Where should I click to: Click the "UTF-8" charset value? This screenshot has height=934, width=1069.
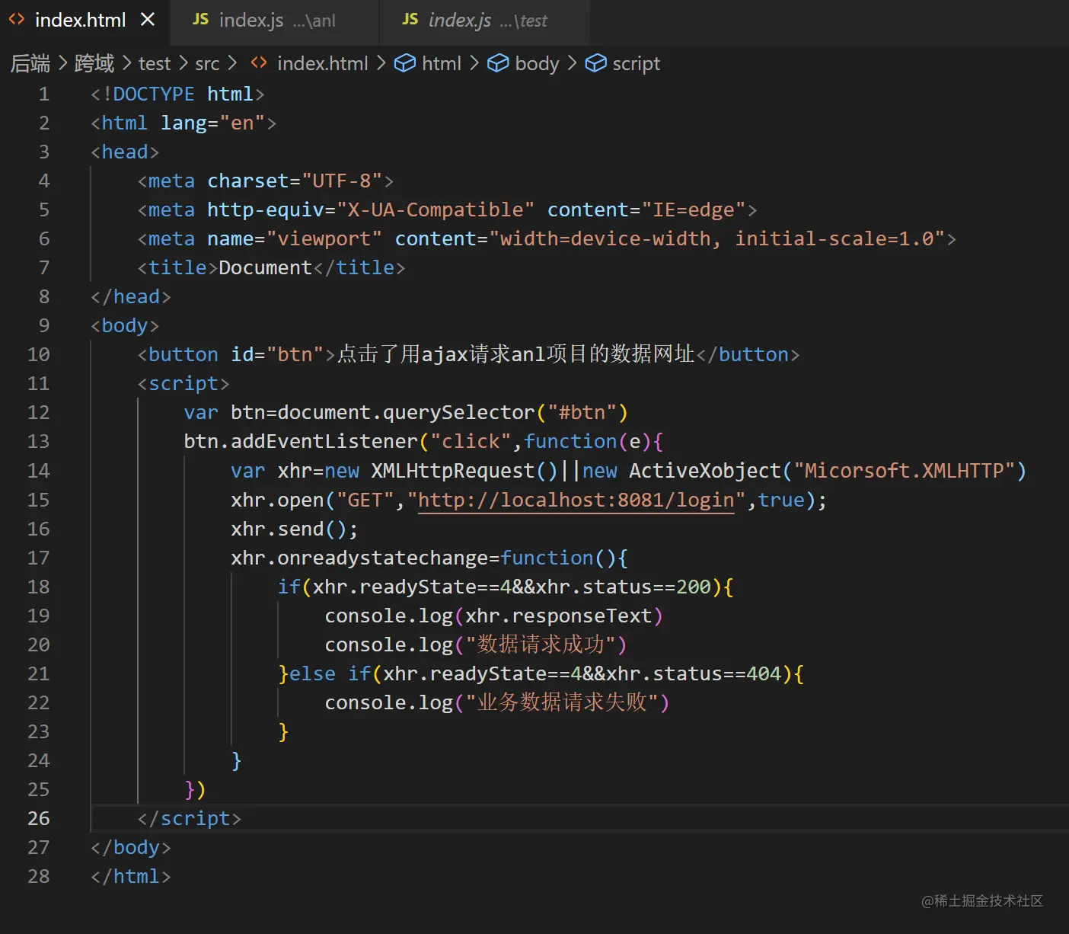342,181
